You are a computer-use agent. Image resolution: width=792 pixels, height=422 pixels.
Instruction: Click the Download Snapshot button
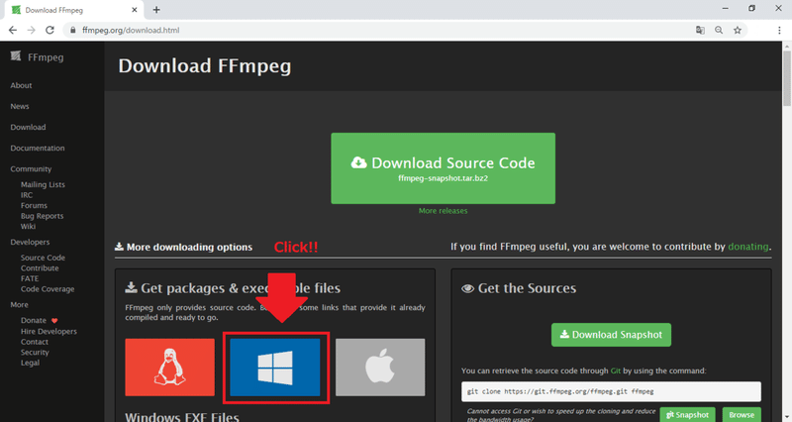click(x=611, y=335)
